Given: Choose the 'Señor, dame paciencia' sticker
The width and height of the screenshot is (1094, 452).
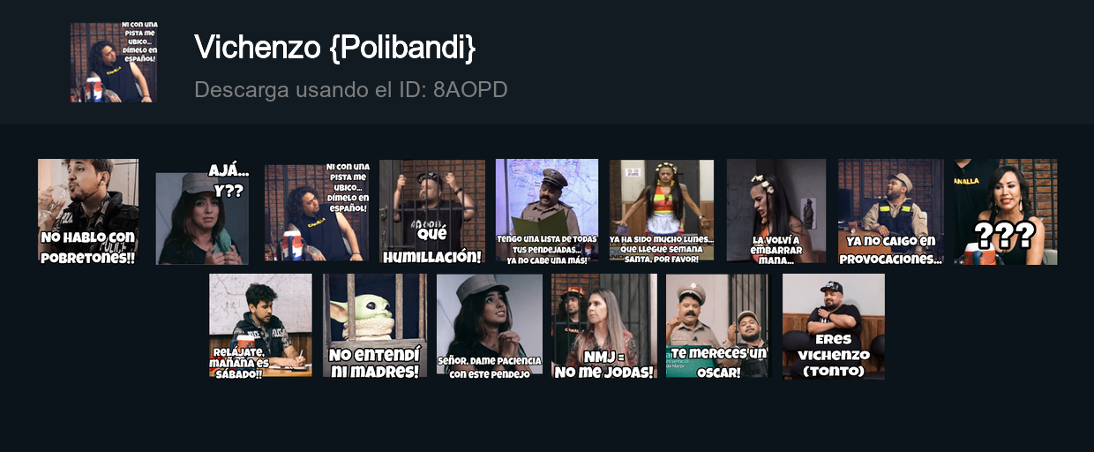Looking at the screenshot, I should [490, 326].
